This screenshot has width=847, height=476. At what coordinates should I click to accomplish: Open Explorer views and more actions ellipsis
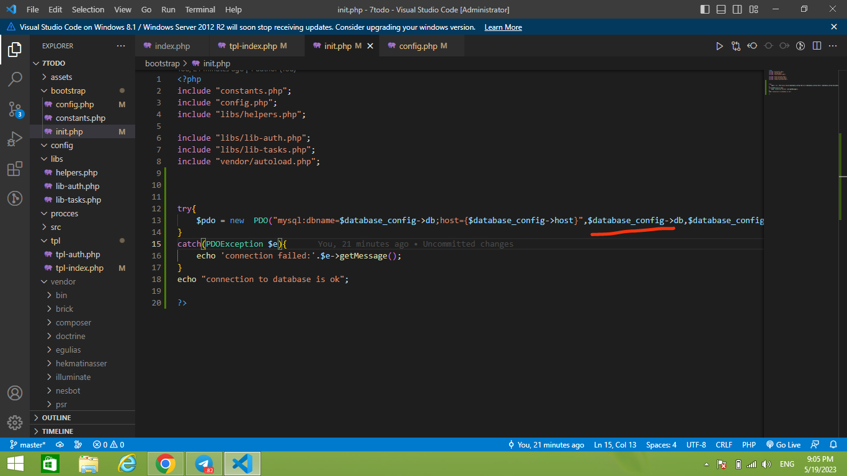click(x=121, y=46)
